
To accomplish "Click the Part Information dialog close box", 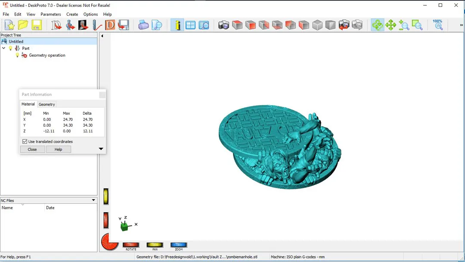I will click(102, 94).
